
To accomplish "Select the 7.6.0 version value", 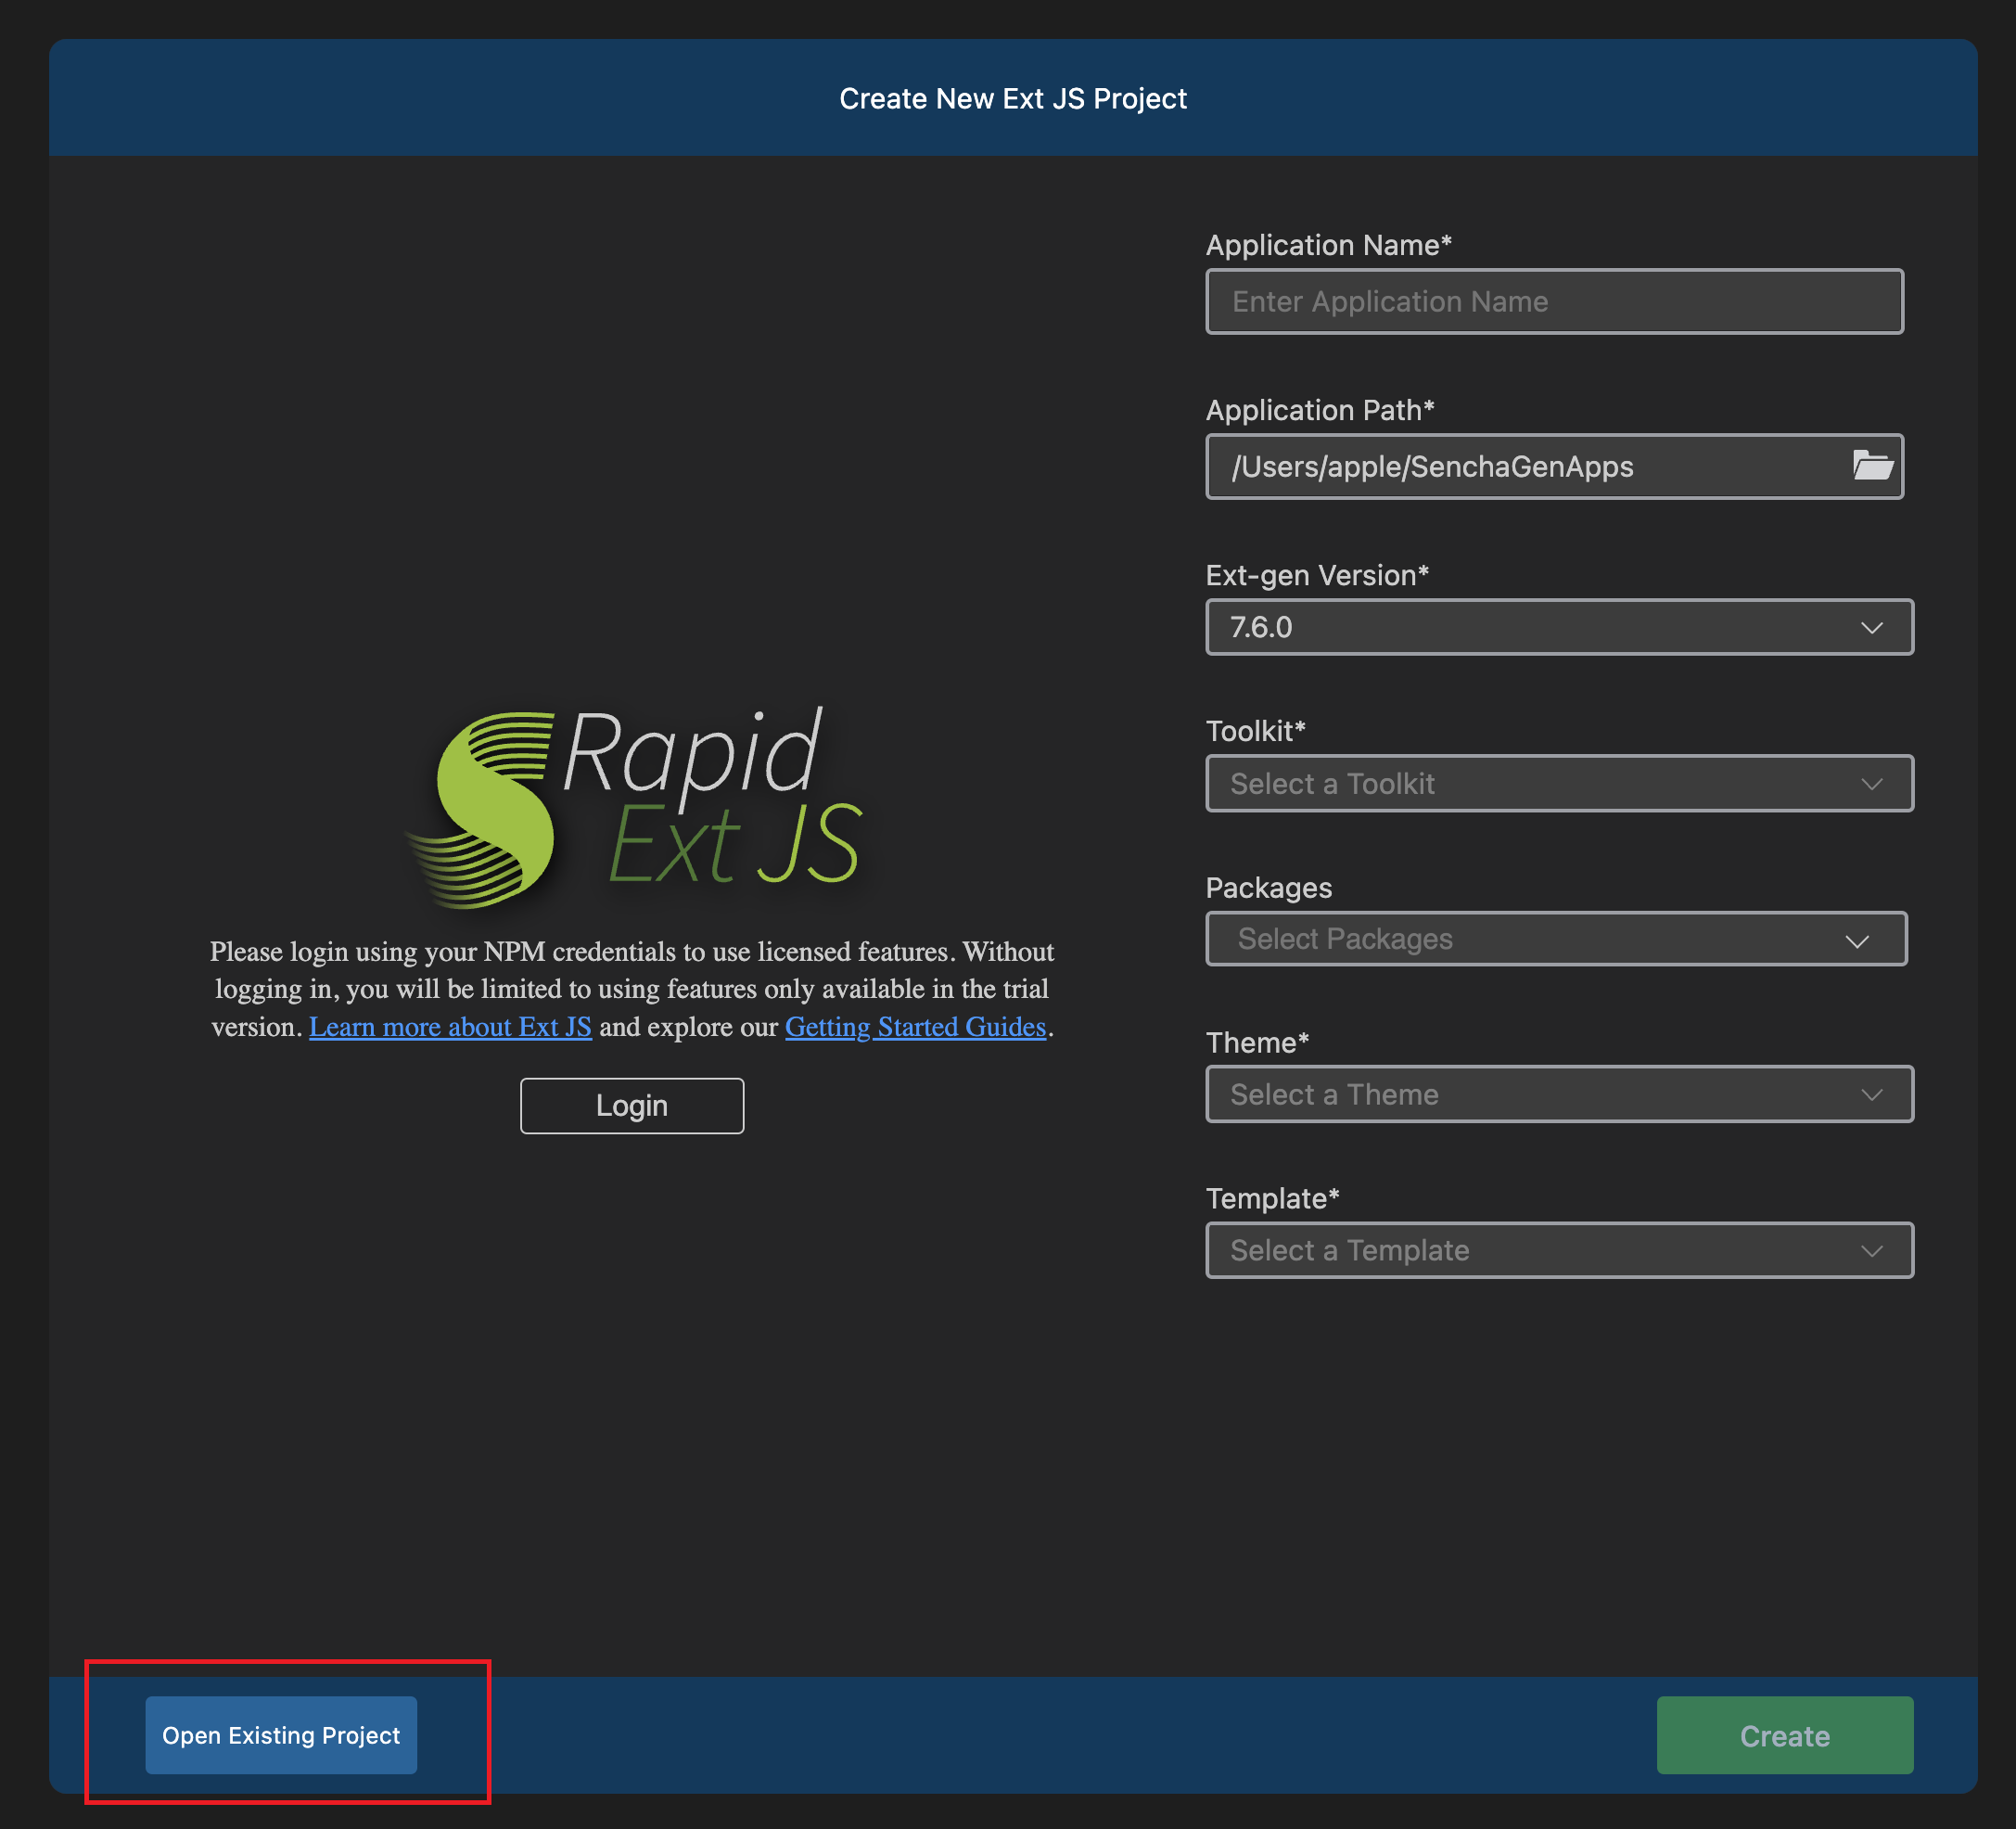I will coord(1262,628).
